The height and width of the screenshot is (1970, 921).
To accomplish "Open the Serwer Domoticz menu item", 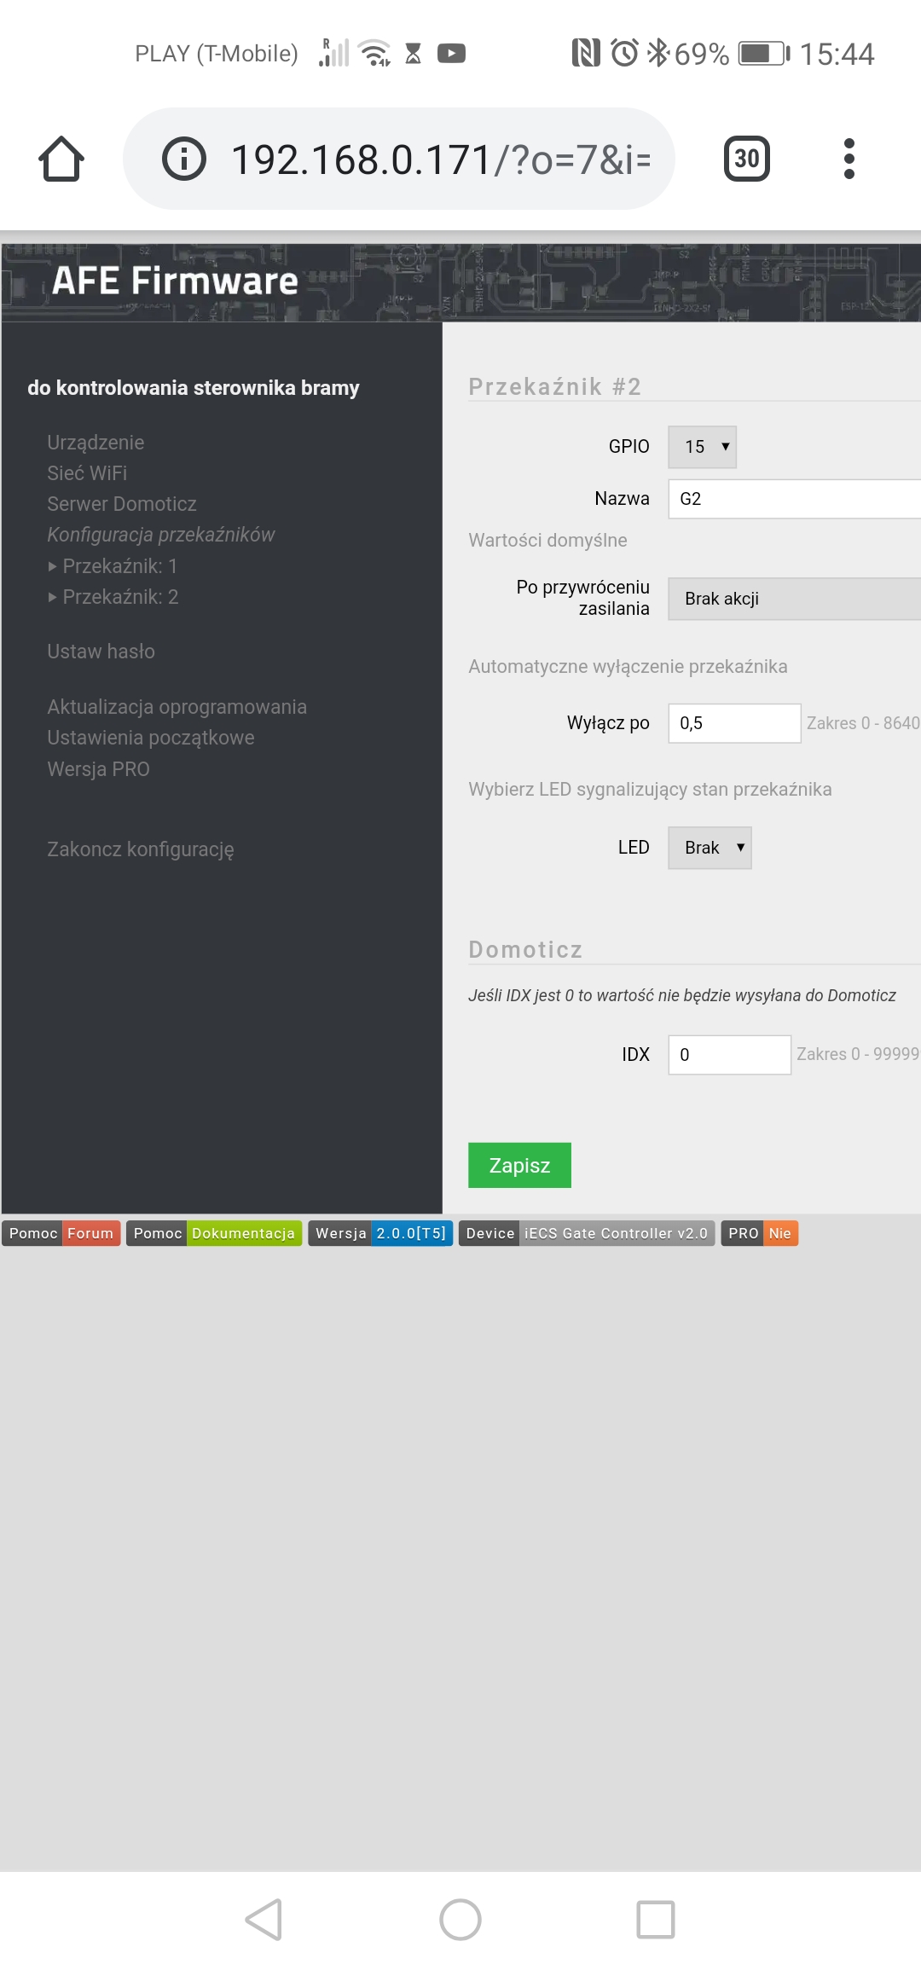I will tap(122, 504).
